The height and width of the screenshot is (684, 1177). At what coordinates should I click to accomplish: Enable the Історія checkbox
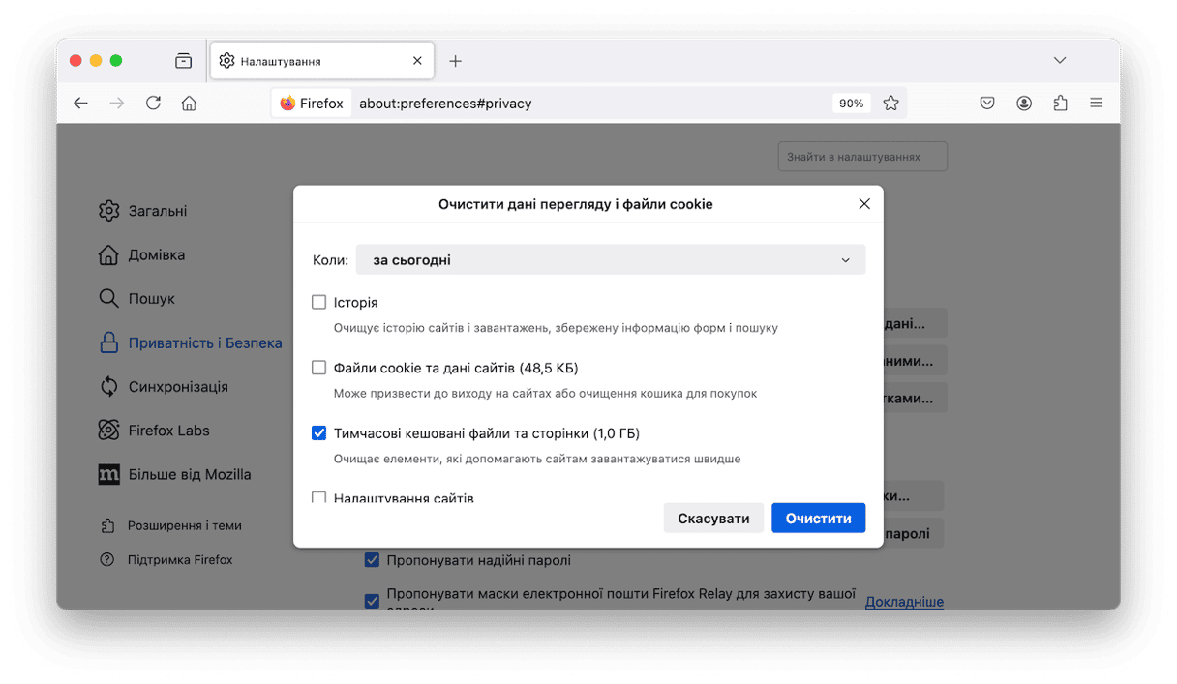(318, 302)
